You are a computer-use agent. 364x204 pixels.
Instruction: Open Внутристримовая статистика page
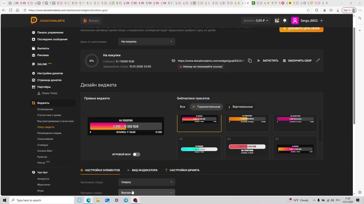[x=55, y=121]
